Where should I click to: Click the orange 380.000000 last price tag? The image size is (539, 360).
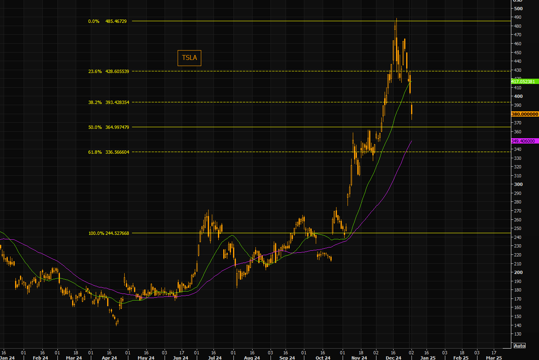pos(525,115)
